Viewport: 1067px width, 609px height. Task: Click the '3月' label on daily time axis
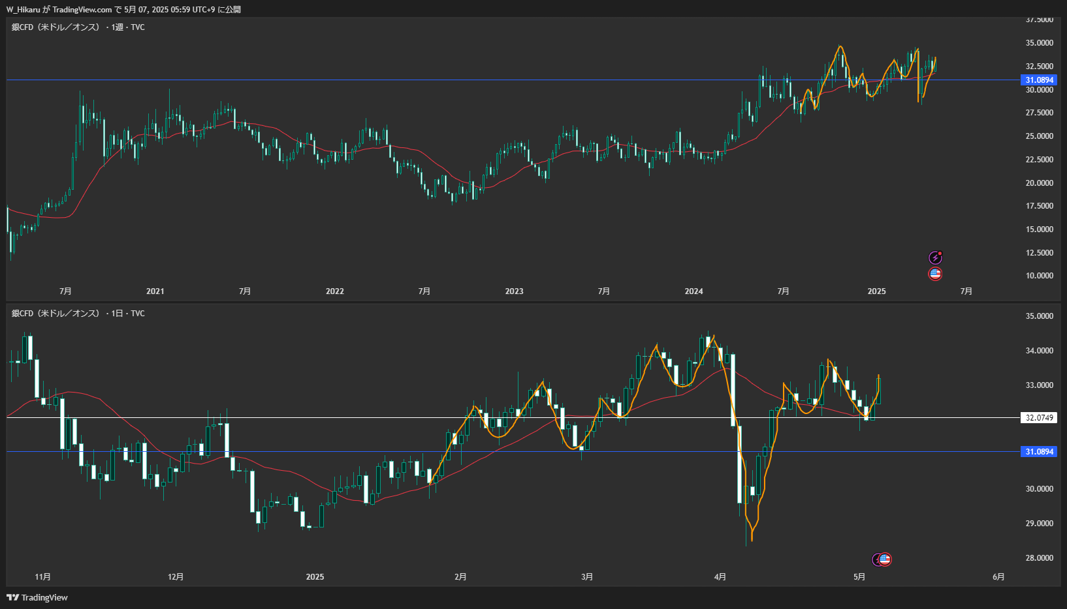click(x=588, y=577)
